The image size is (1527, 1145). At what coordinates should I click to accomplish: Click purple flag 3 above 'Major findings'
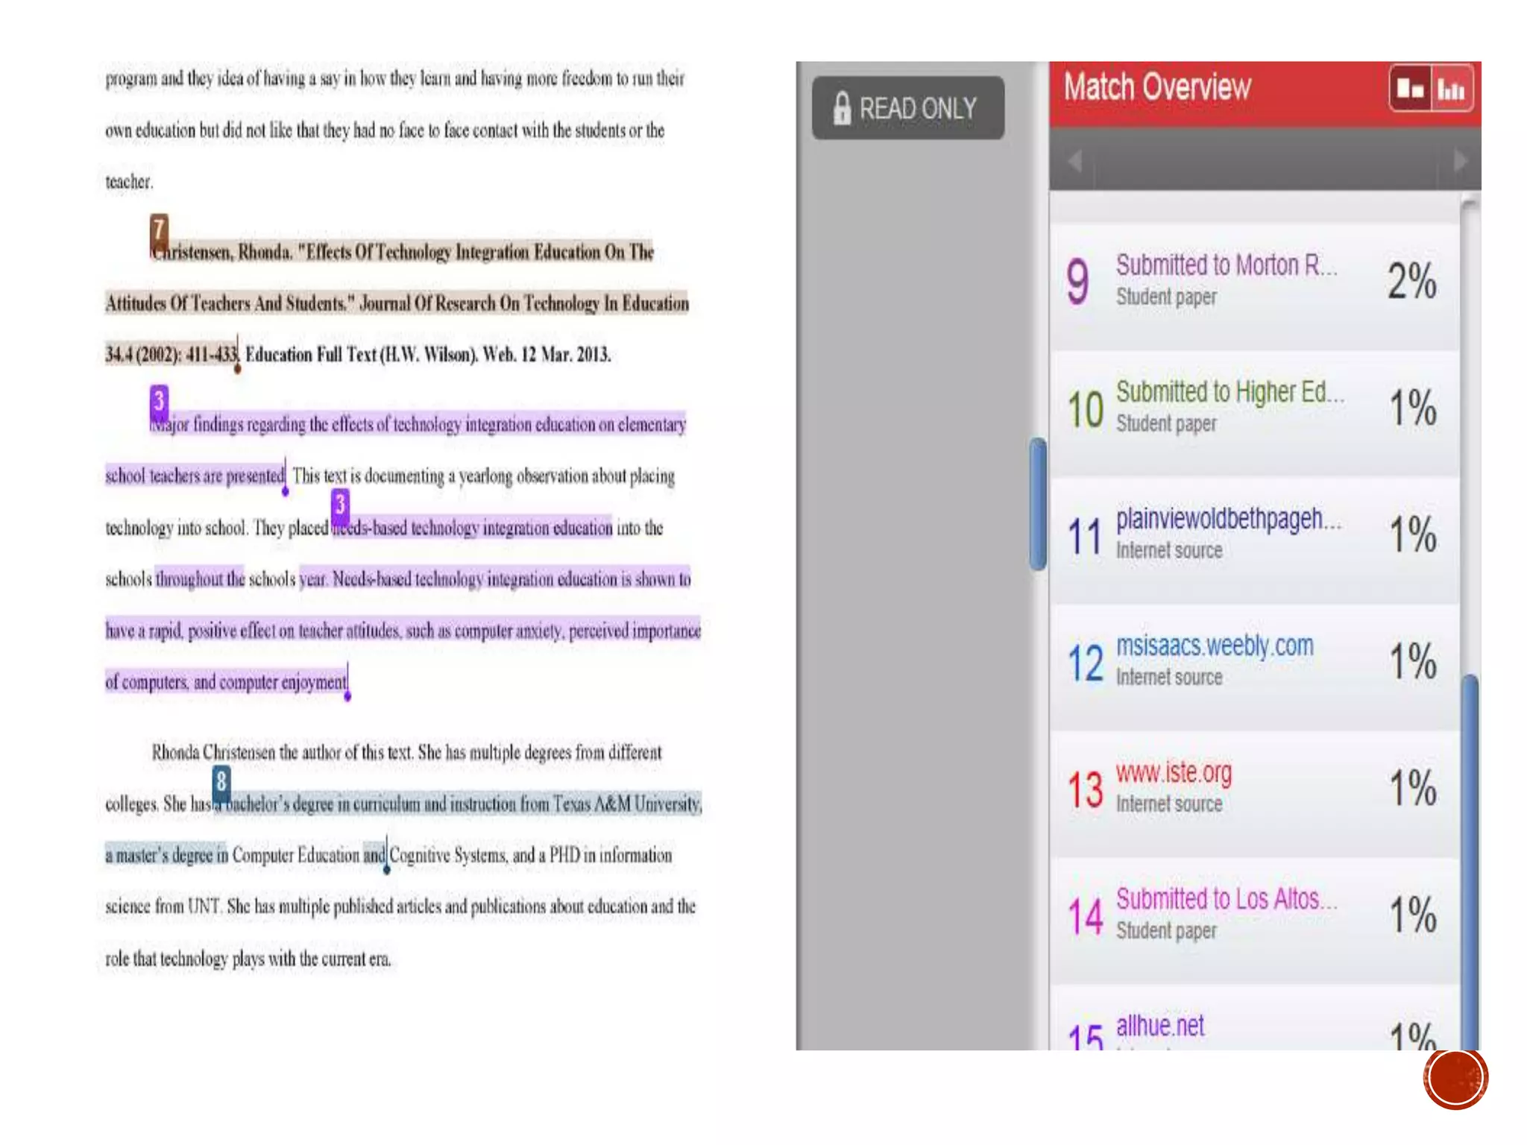click(159, 401)
